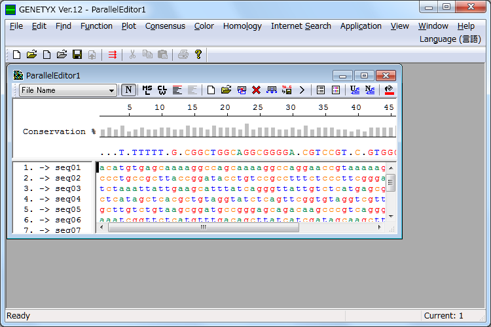Open the Help menu
Image resolution: width=491 pixels, height=327 pixels.
(x=466, y=26)
